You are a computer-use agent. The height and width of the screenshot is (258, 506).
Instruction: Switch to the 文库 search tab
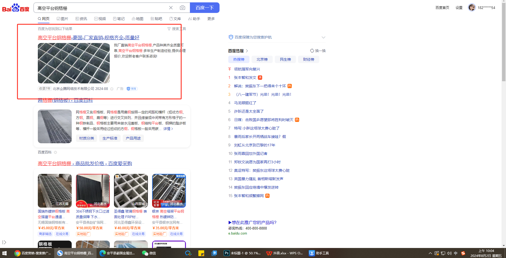click(x=175, y=19)
